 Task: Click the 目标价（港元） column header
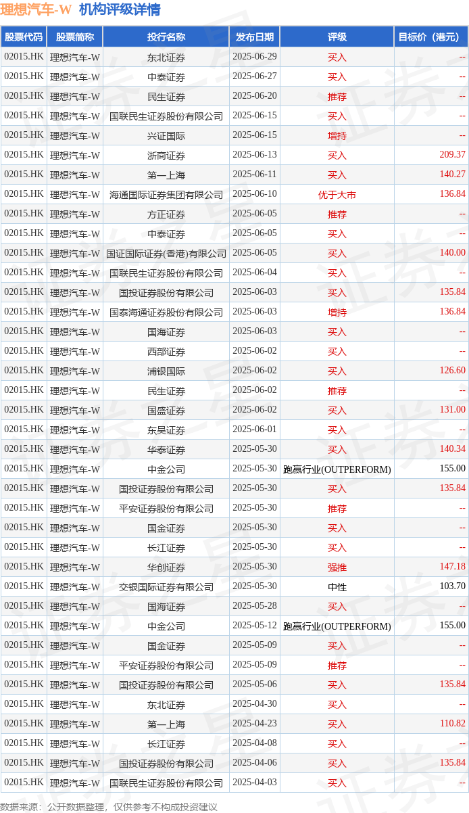tap(431, 37)
